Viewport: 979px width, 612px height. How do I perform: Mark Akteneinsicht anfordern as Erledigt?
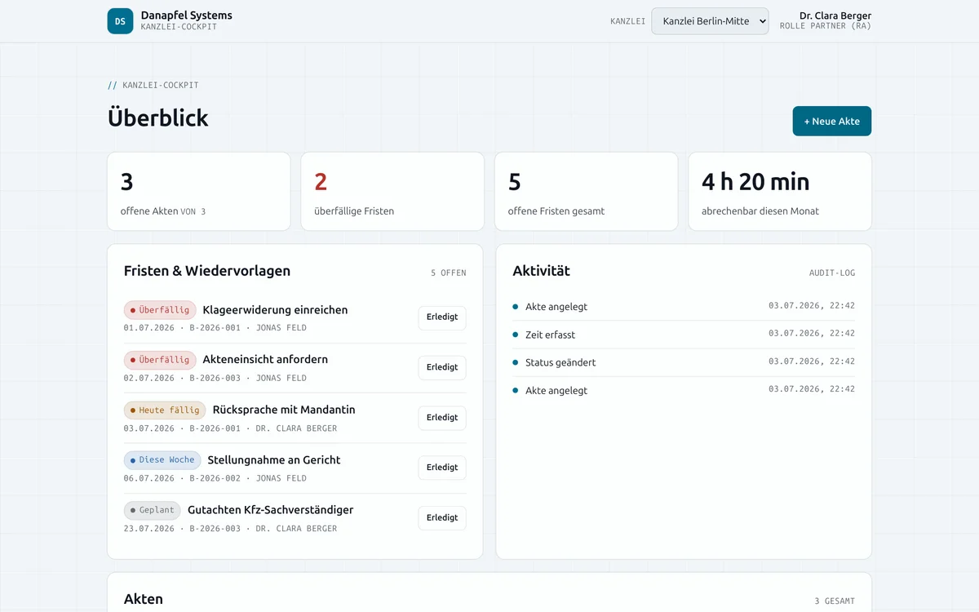442,367
